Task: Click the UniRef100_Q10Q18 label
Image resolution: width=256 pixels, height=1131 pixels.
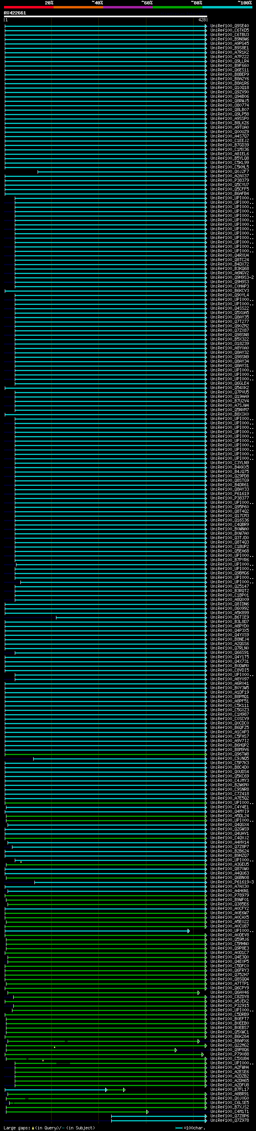Action: pyautogui.click(x=230, y=88)
